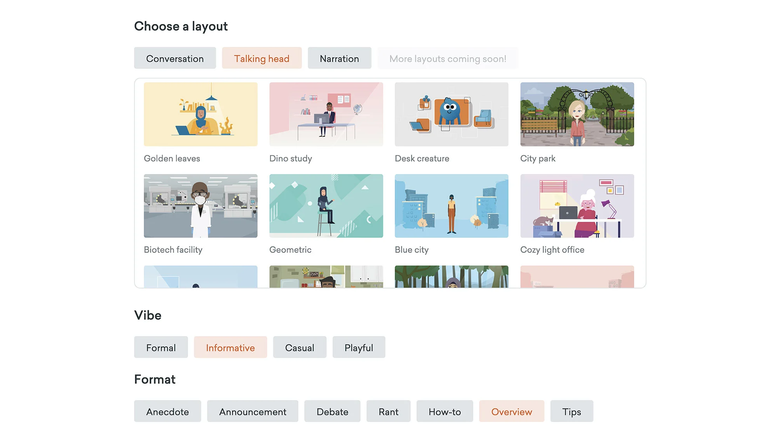777x437 pixels.
Task: Pick the Desk creature scene thumbnail
Action: [x=451, y=114]
